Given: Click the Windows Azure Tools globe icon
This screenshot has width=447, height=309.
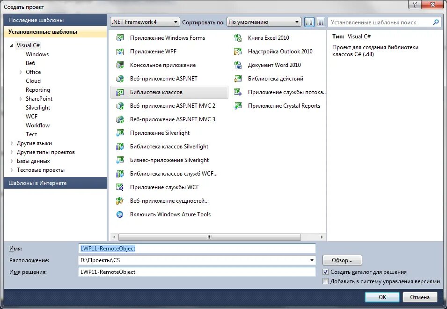Looking at the screenshot, I should 120,214.
